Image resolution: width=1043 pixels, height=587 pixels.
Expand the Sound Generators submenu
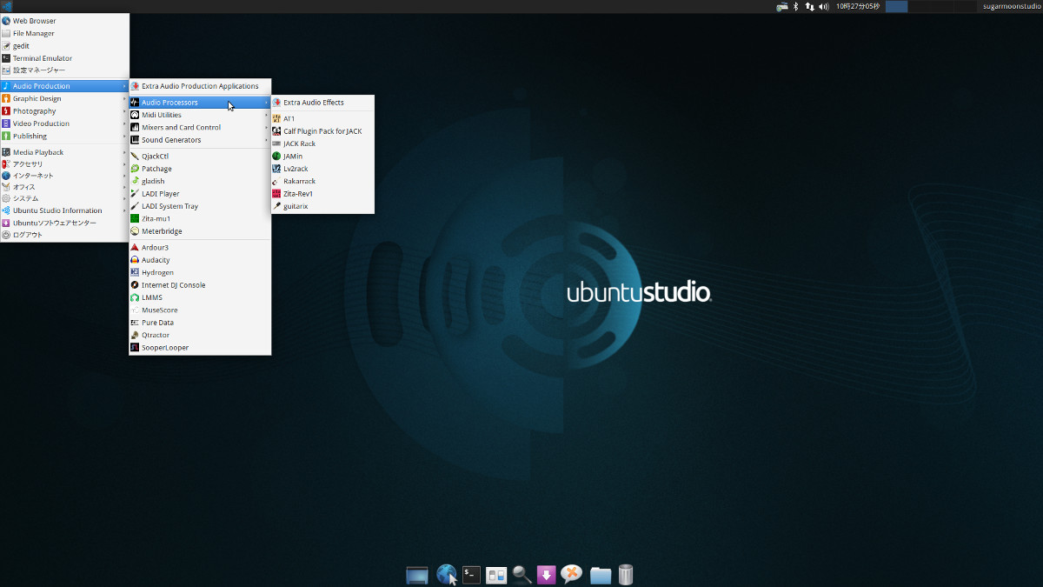point(200,139)
